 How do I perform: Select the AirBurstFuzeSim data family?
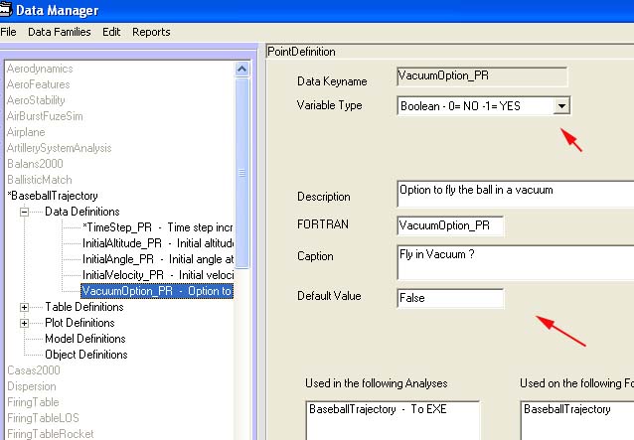click(45, 116)
